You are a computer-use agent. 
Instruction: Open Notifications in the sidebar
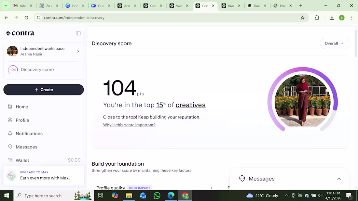click(x=29, y=133)
